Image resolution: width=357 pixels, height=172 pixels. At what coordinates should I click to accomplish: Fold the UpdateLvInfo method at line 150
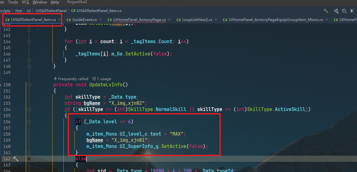click(29, 85)
